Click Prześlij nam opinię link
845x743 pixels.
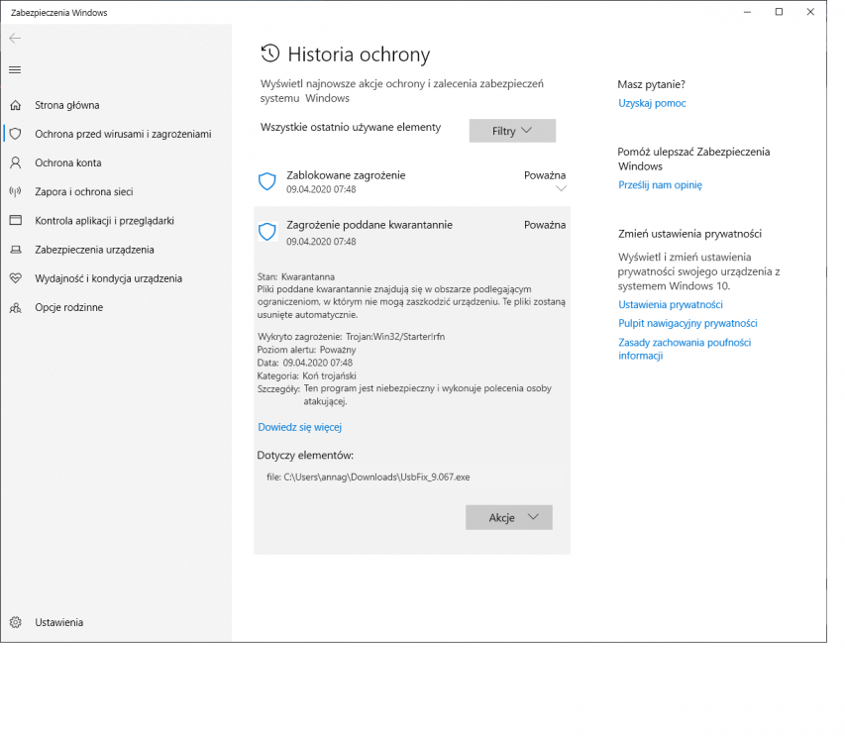tap(660, 185)
